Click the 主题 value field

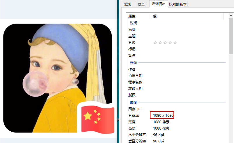(x=188, y=36)
